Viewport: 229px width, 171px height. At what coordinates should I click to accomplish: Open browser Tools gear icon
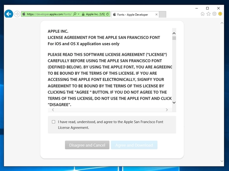click(214, 14)
